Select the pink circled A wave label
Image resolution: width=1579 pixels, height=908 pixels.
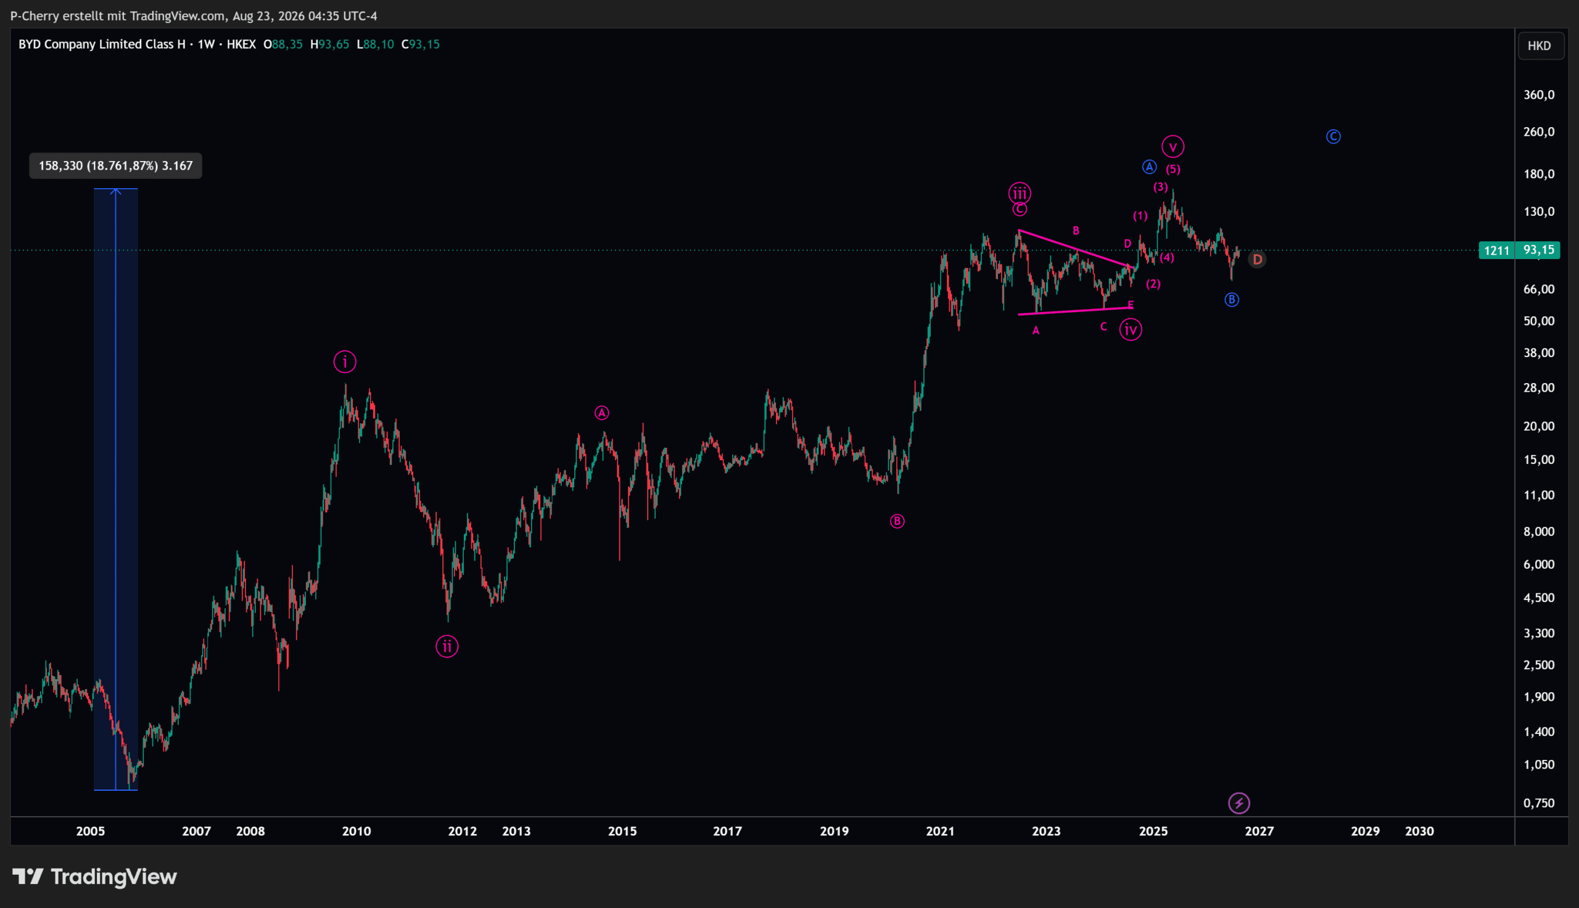601,413
